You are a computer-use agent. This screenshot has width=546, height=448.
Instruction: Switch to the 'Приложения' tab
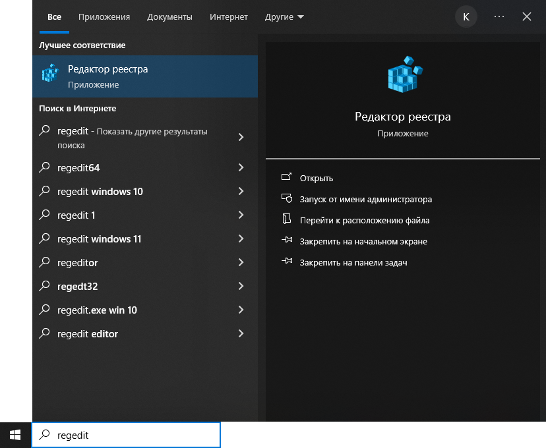(x=104, y=16)
